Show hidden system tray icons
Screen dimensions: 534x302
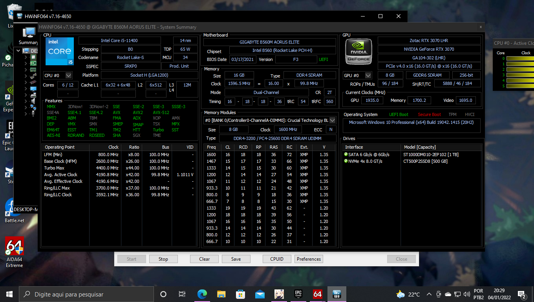click(429, 294)
